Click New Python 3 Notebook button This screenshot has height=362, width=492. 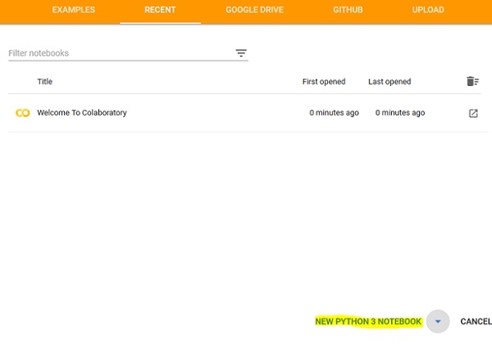point(368,322)
